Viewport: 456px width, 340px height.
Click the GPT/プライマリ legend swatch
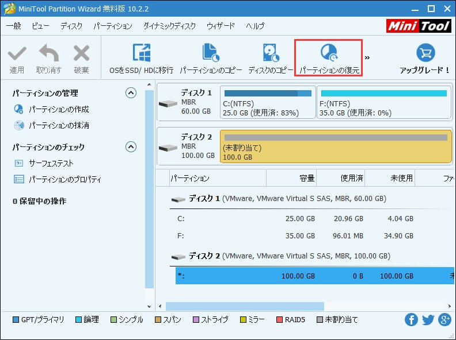(16, 320)
